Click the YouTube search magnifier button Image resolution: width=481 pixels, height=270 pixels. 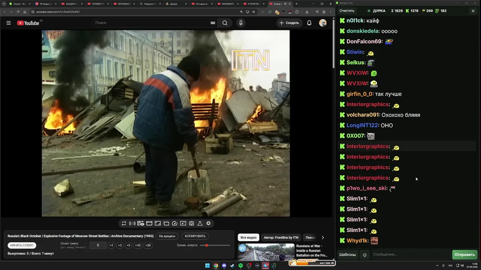225,23
